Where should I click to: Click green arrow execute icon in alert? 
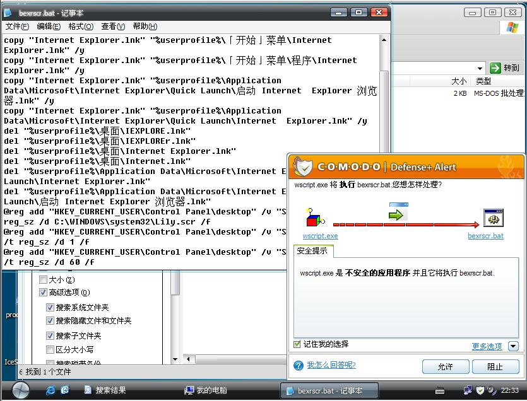398,213
